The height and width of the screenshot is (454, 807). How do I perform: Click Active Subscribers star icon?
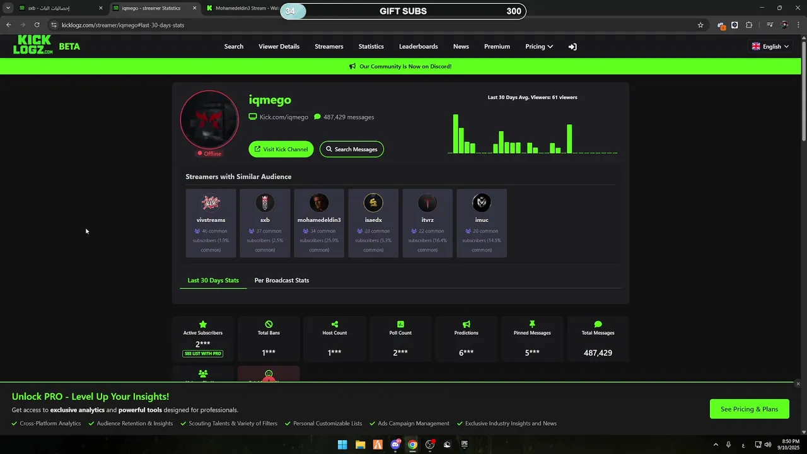coord(203,324)
